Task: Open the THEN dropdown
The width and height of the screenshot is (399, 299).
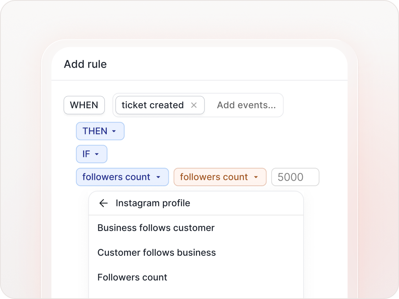Action: pos(100,131)
